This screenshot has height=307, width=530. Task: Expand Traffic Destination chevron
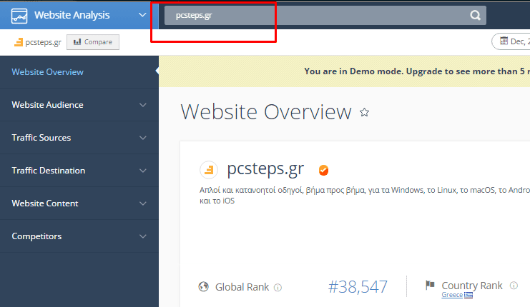pyautogui.click(x=143, y=171)
